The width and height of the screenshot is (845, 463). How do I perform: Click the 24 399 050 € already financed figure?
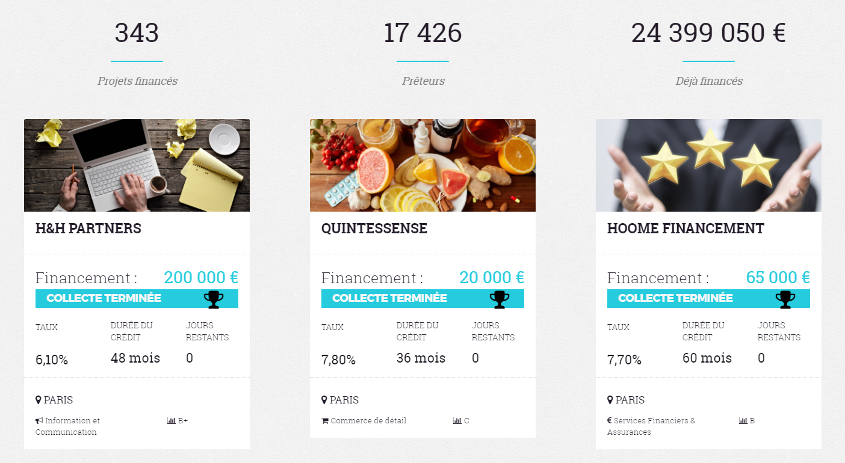[708, 33]
